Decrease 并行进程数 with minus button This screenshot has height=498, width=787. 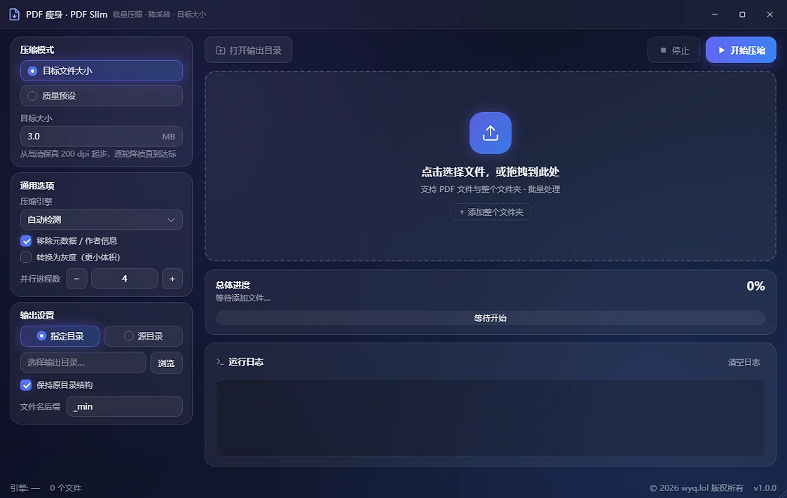[77, 278]
